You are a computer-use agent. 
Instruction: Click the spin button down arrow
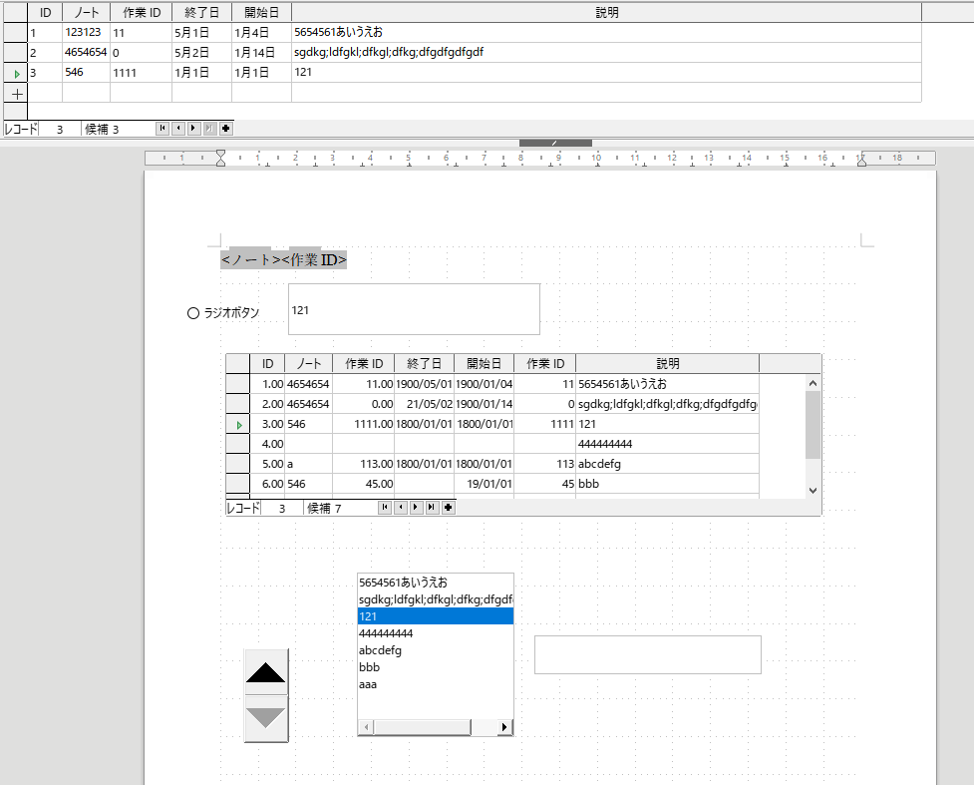[266, 718]
